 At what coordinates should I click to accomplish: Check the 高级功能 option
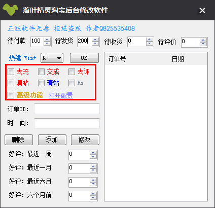pos(11,95)
